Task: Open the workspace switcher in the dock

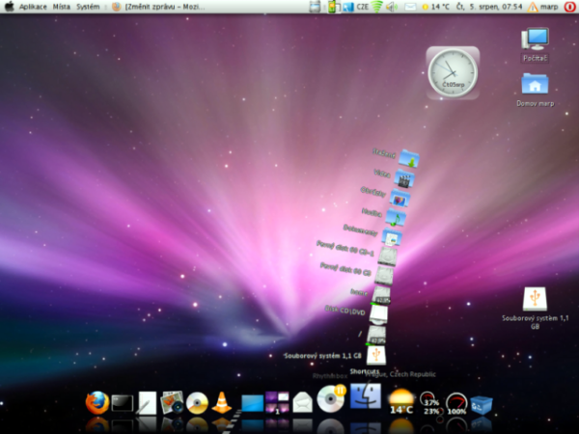Action: (277, 402)
